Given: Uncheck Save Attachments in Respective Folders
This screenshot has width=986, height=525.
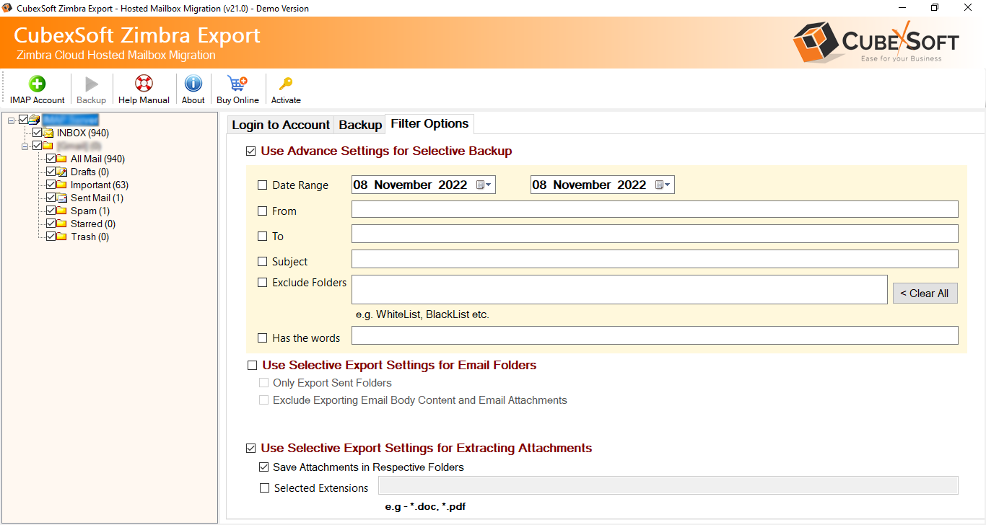Looking at the screenshot, I should point(264,467).
